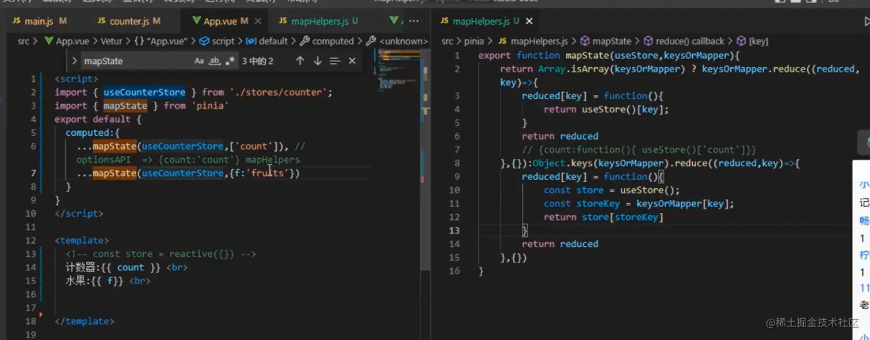Click JS icon on counter.js tab

102,21
